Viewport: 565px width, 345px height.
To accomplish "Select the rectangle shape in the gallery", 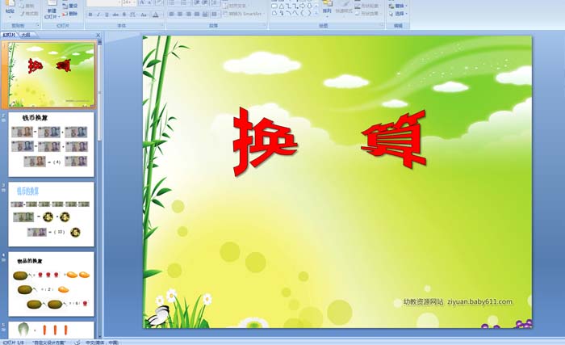I will [x=274, y=6].
